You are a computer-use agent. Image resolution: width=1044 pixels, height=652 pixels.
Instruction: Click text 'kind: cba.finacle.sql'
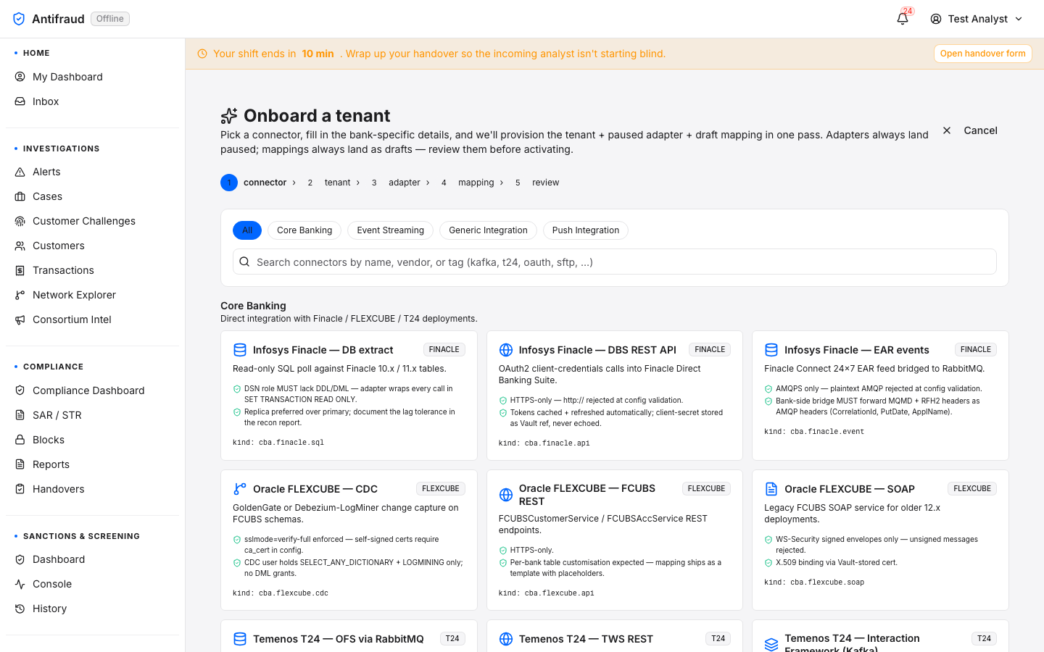278,442
